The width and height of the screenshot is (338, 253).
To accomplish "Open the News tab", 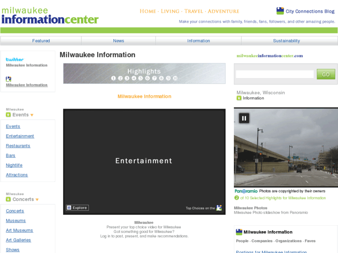I will click(119, 41).
